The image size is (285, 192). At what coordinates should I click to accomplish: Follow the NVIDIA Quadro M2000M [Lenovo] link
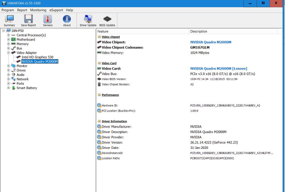[219, 68]
